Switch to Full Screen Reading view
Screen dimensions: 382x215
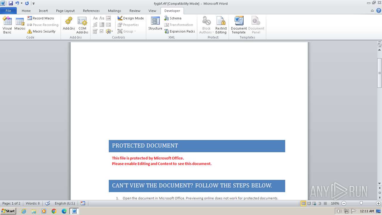point(309,203)
